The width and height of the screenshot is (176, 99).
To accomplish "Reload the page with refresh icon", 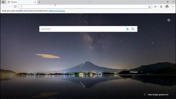I will point(15,7).
